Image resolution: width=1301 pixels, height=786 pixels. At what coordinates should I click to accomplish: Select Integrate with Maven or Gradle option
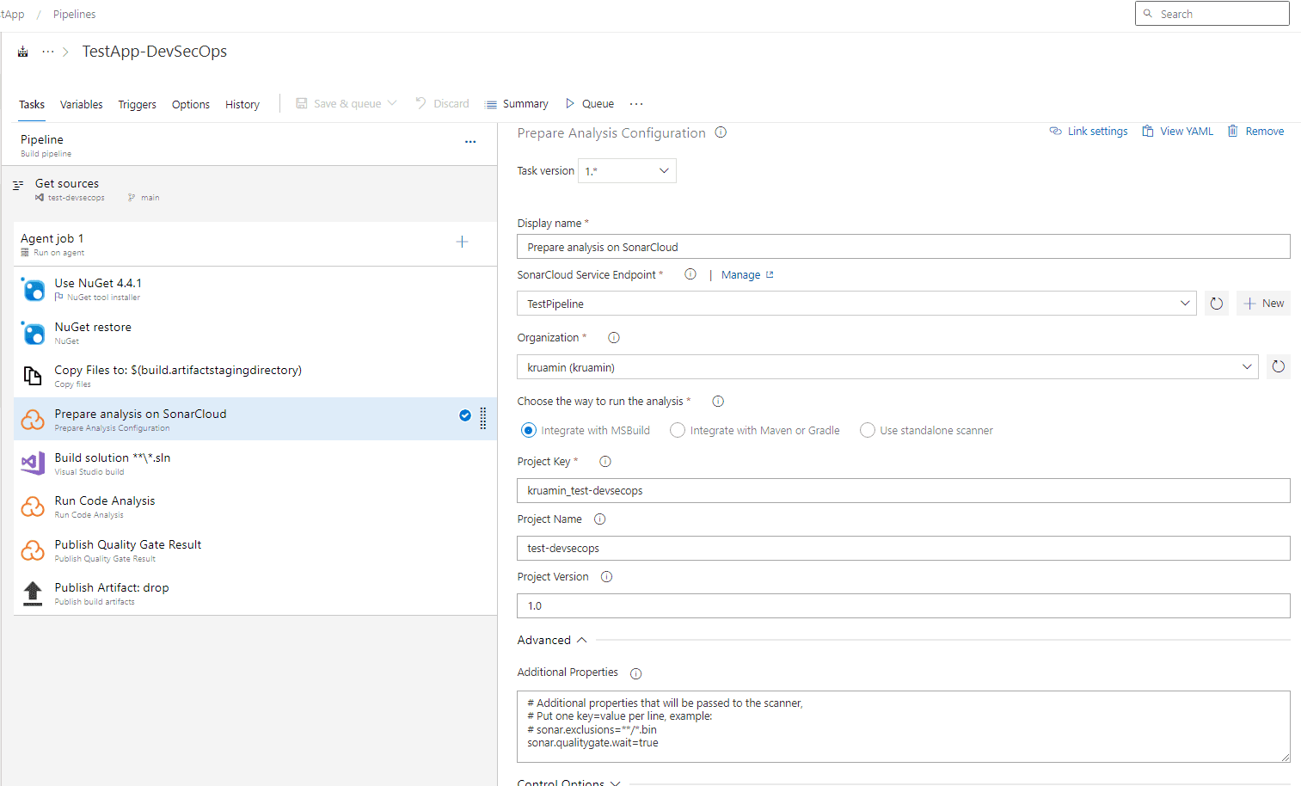pos(678,431)
